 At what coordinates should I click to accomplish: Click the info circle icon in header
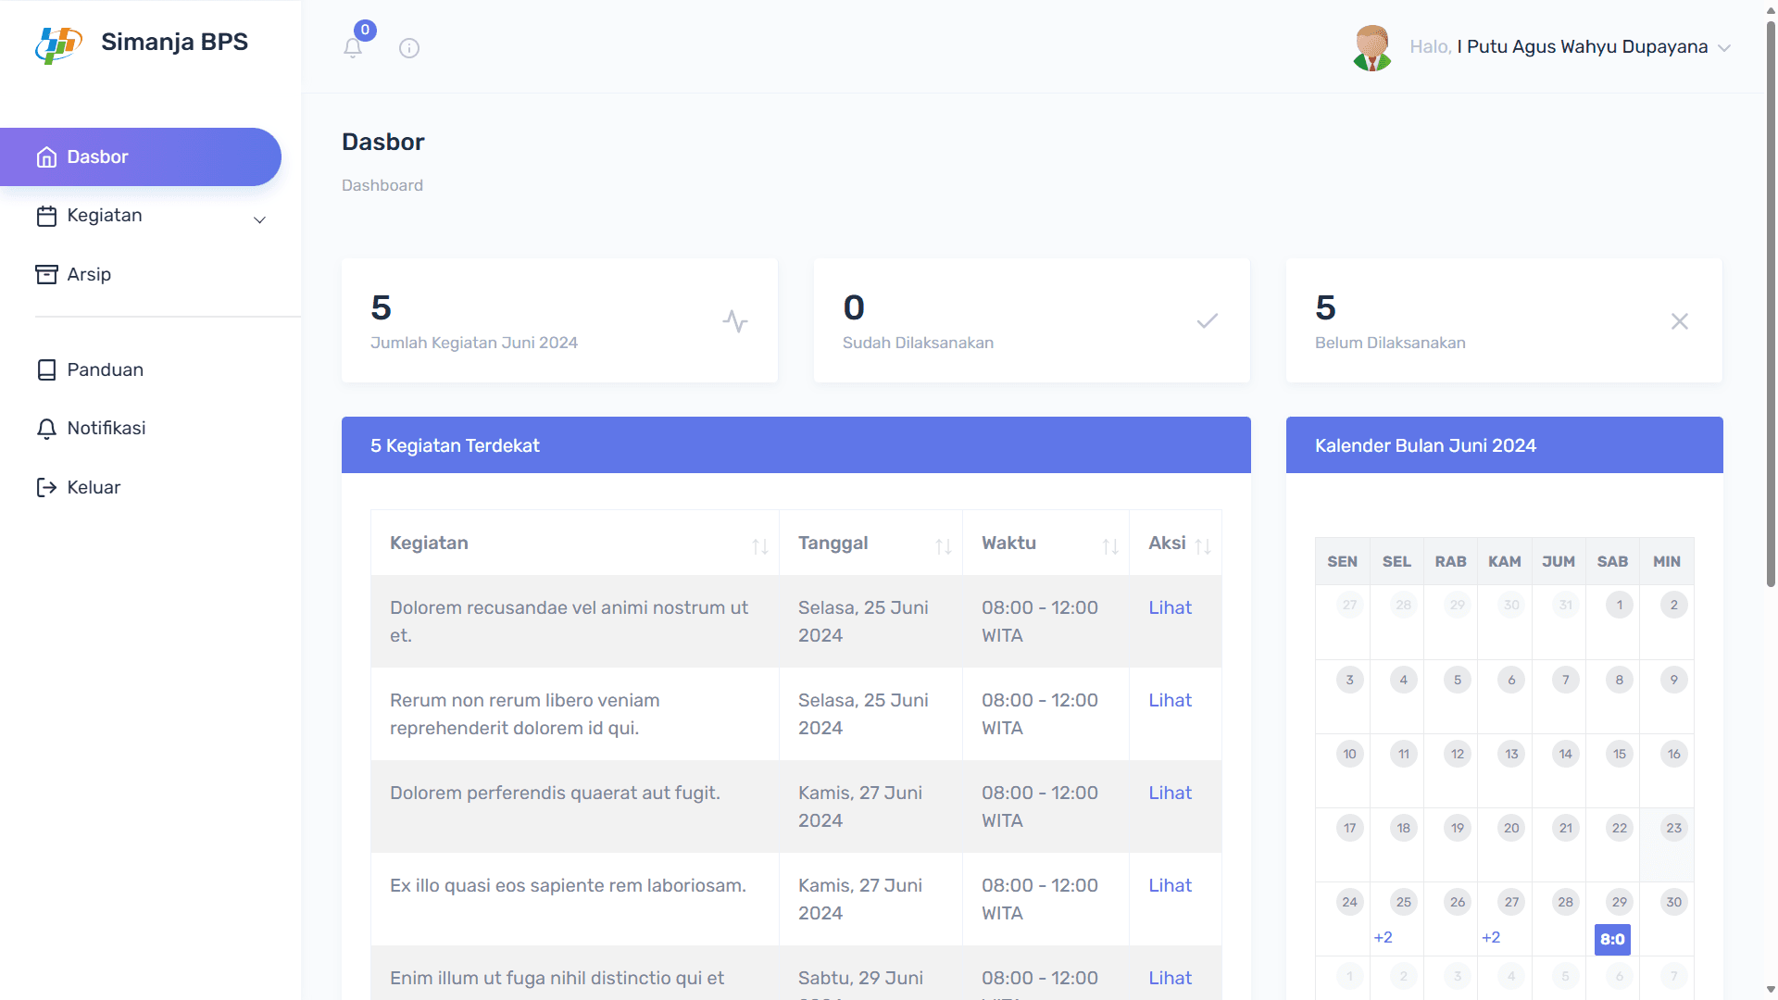click(409, 48)
